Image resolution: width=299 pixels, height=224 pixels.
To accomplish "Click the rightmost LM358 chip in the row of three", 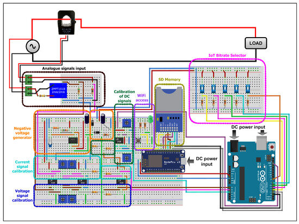I will click(121, 181).
